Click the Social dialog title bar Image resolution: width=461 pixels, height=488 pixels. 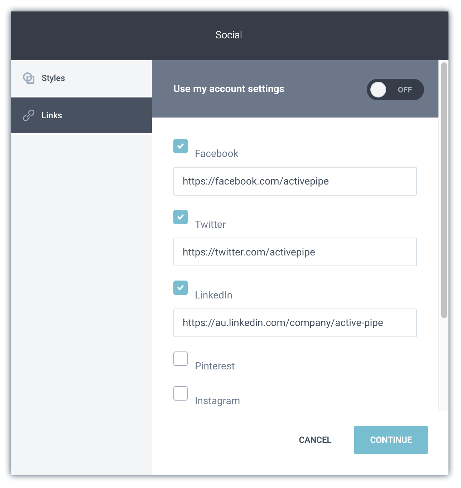click(229, 35)
